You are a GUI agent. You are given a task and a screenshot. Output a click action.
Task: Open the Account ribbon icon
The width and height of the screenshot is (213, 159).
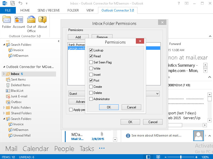[19, 20]
